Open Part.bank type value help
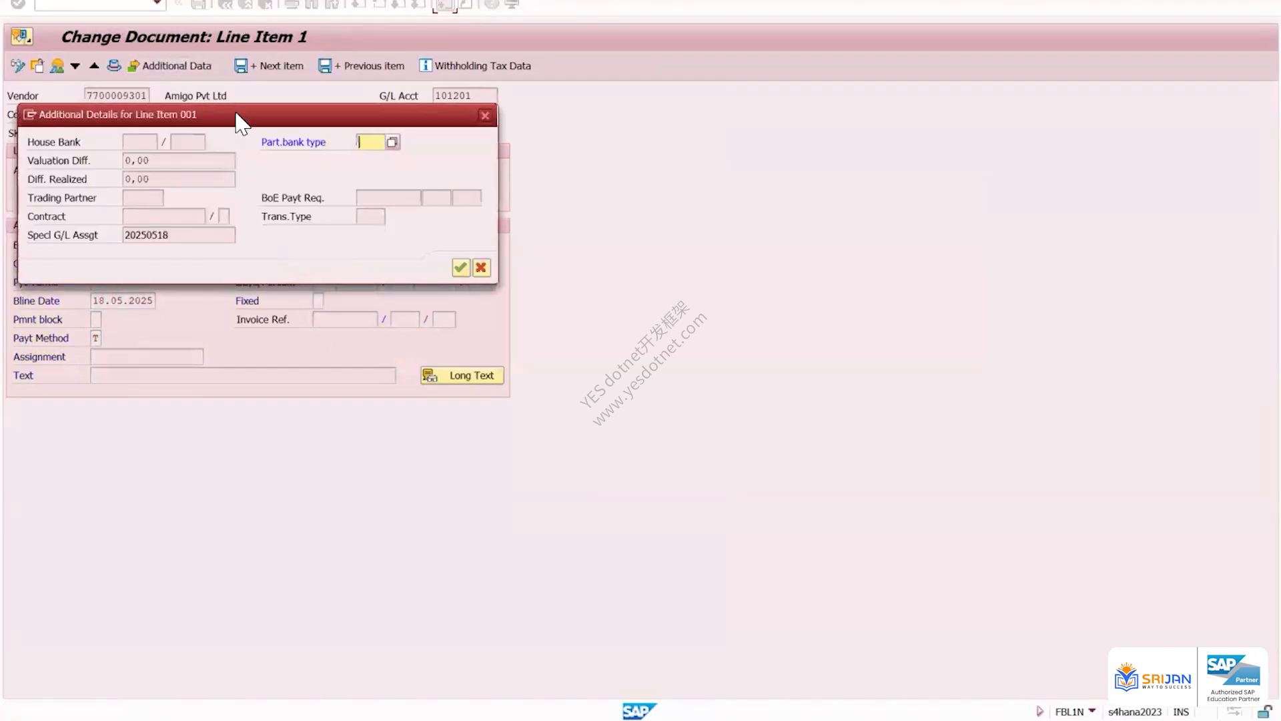1281x721 pixels. tap(392, 142)
